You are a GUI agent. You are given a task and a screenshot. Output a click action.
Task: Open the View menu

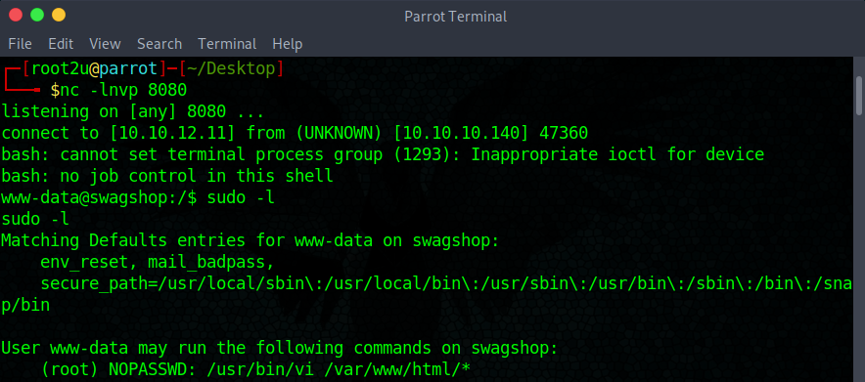105,44
